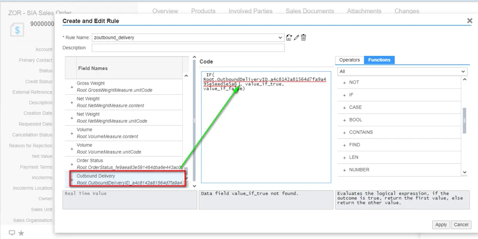This screenshot has width=478, height=239.
Task: Click the Apply button
Action: [x=441, y=225]
